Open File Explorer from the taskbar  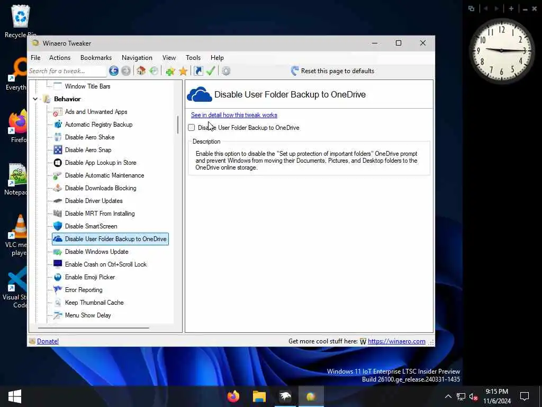(259, 396)
